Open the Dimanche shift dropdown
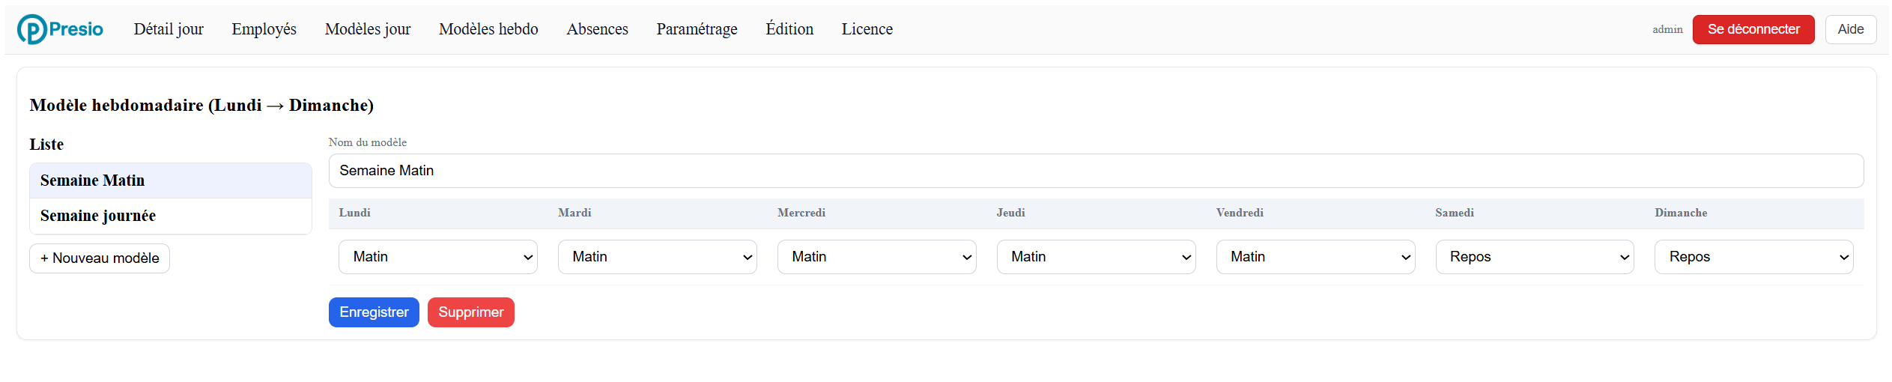Image resolution: width=1892 pixels, height=382 pixels. point(1754,257)
